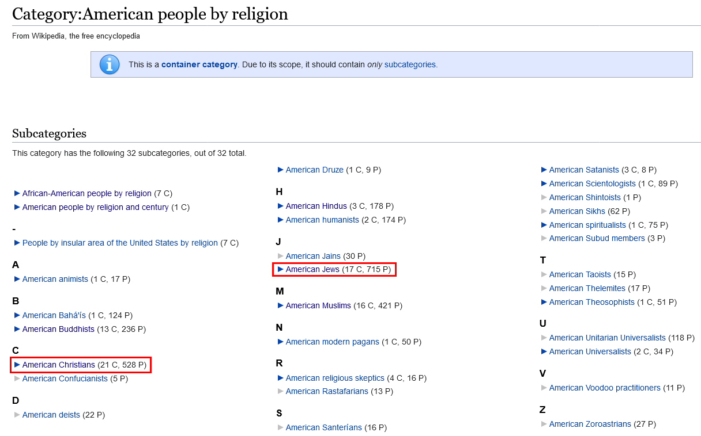
Task: Expand the American Scientologists subcategory arrow
Action: click(544, 183)
